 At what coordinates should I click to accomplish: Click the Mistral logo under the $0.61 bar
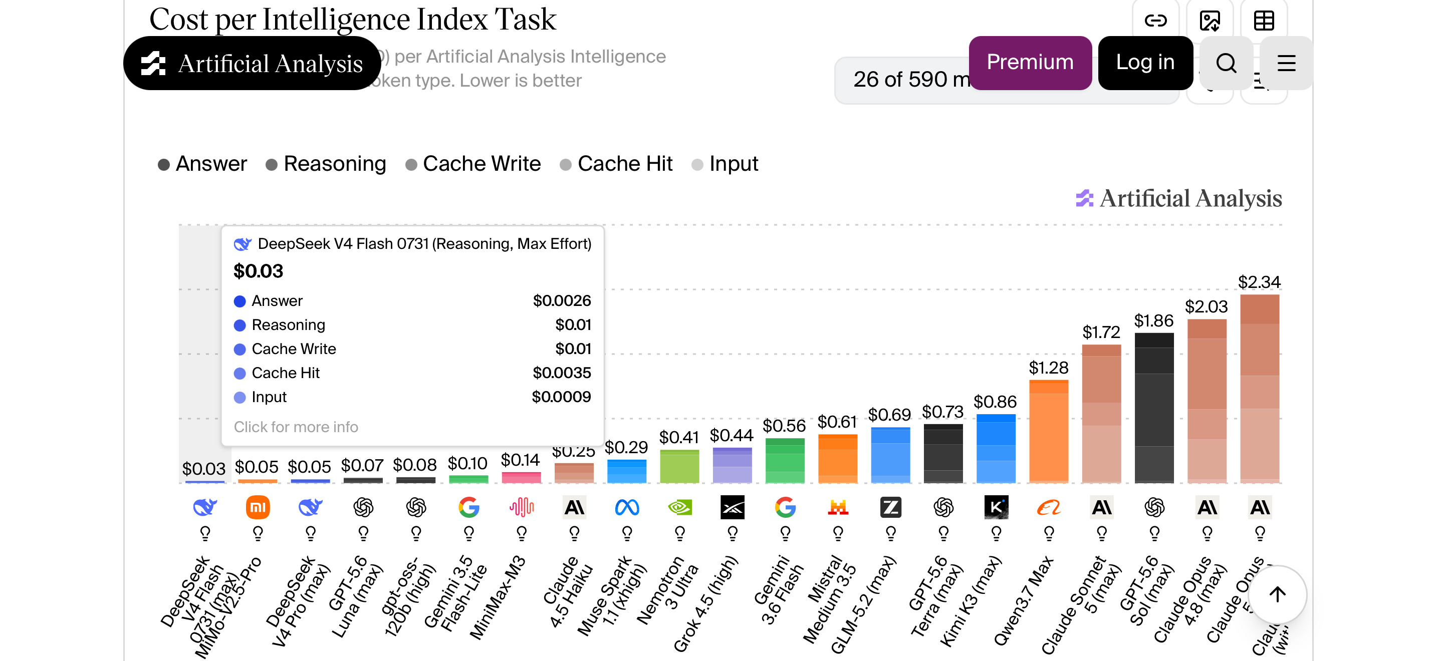(x=838, y=507)
